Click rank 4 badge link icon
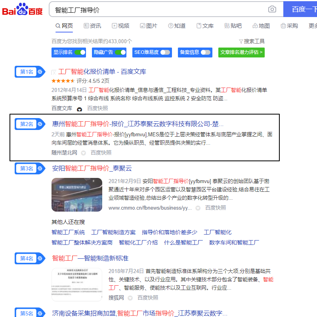This screenshot has height=317, width=317. point(40,258)
